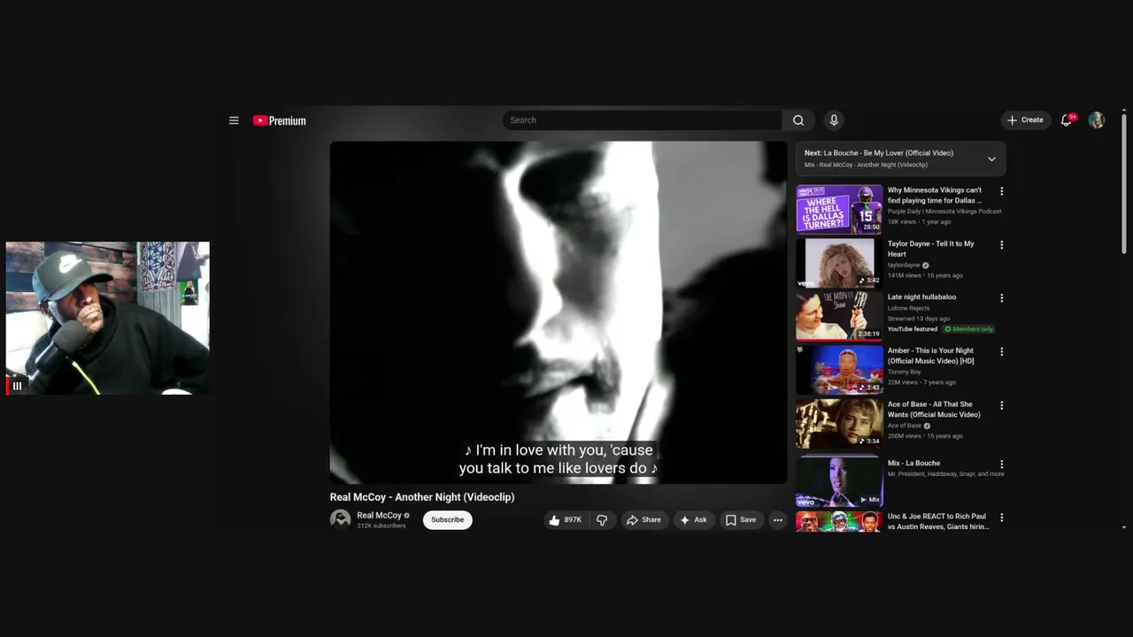Open more actions ellipsis below video
Screen dimensions: 1133x637
tap(778, 520)
